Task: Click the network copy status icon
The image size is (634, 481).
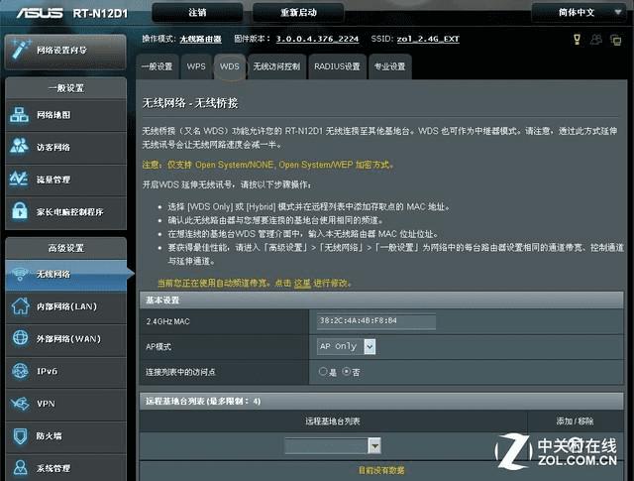Action: 616,40
